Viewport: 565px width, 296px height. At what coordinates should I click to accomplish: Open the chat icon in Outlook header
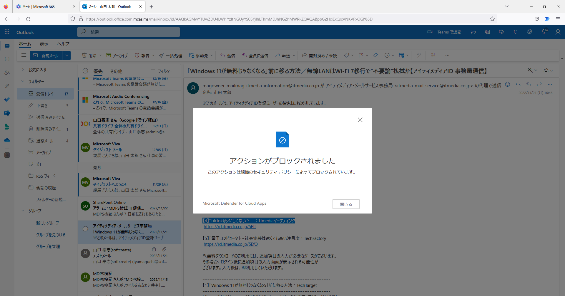473,32
